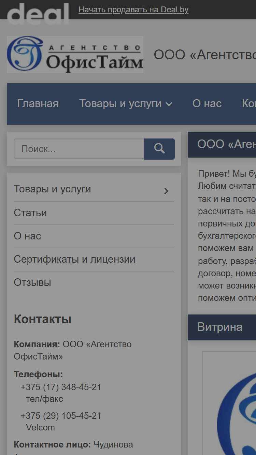Click the Контакты heading
Screen dimensions: 256x455
(x=43, y=319)
